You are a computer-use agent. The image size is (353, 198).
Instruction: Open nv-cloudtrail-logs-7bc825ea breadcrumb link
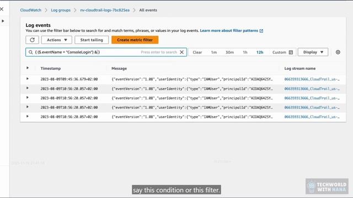point(105,10)
